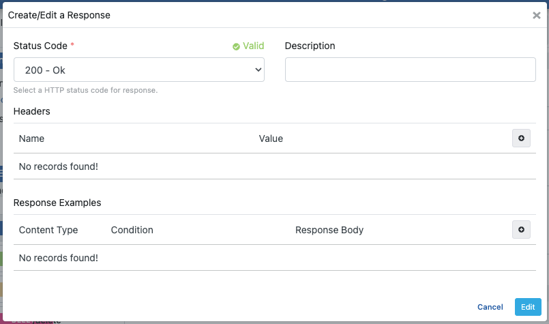Image resolution: width=549 pixels, height=324 pixels.
Task: Click the Response Body column header
Action: click(x=329, y=230)
